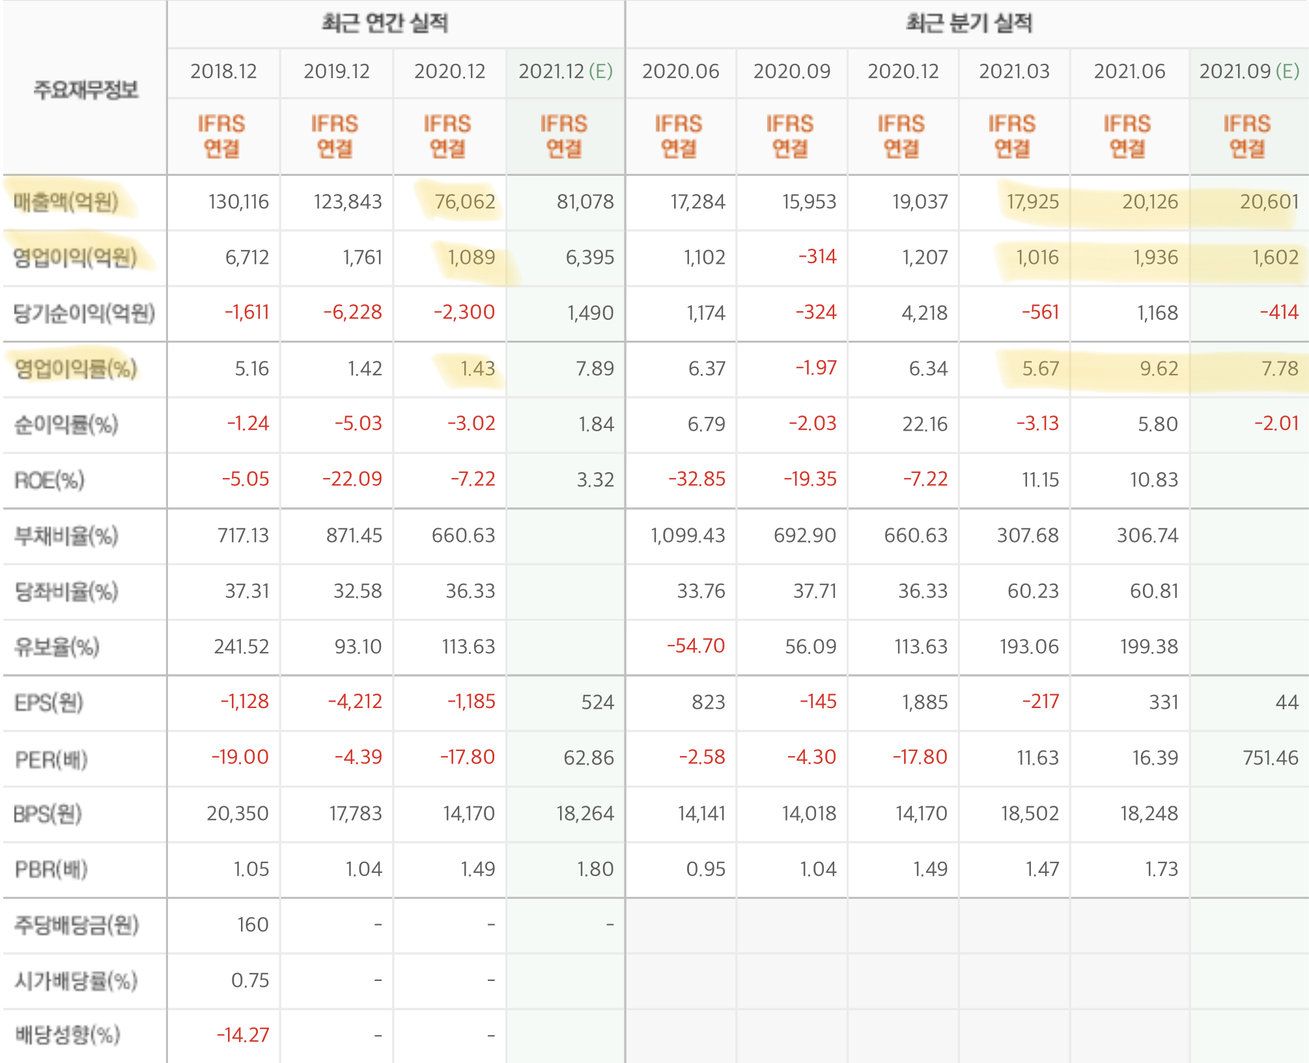Click the red -314 operating profit
1309x1063 pixels.
[x=817, y=257]
